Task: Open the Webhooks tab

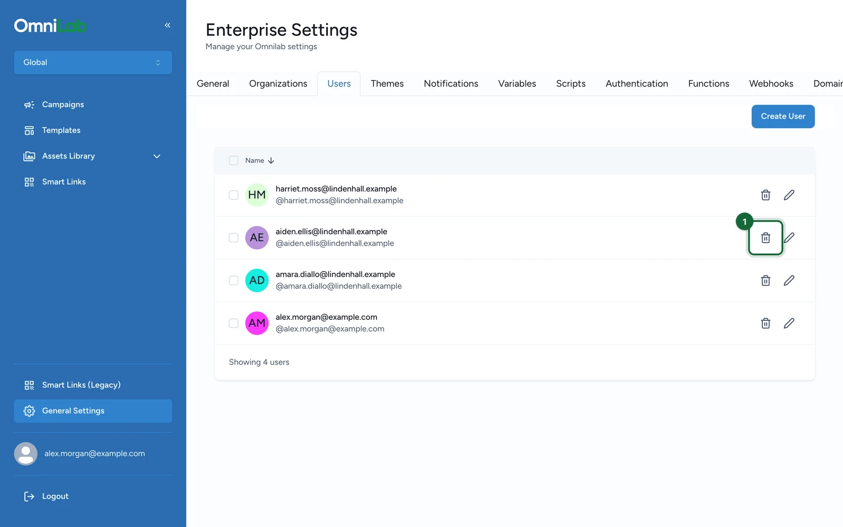Action: [771, 84]
